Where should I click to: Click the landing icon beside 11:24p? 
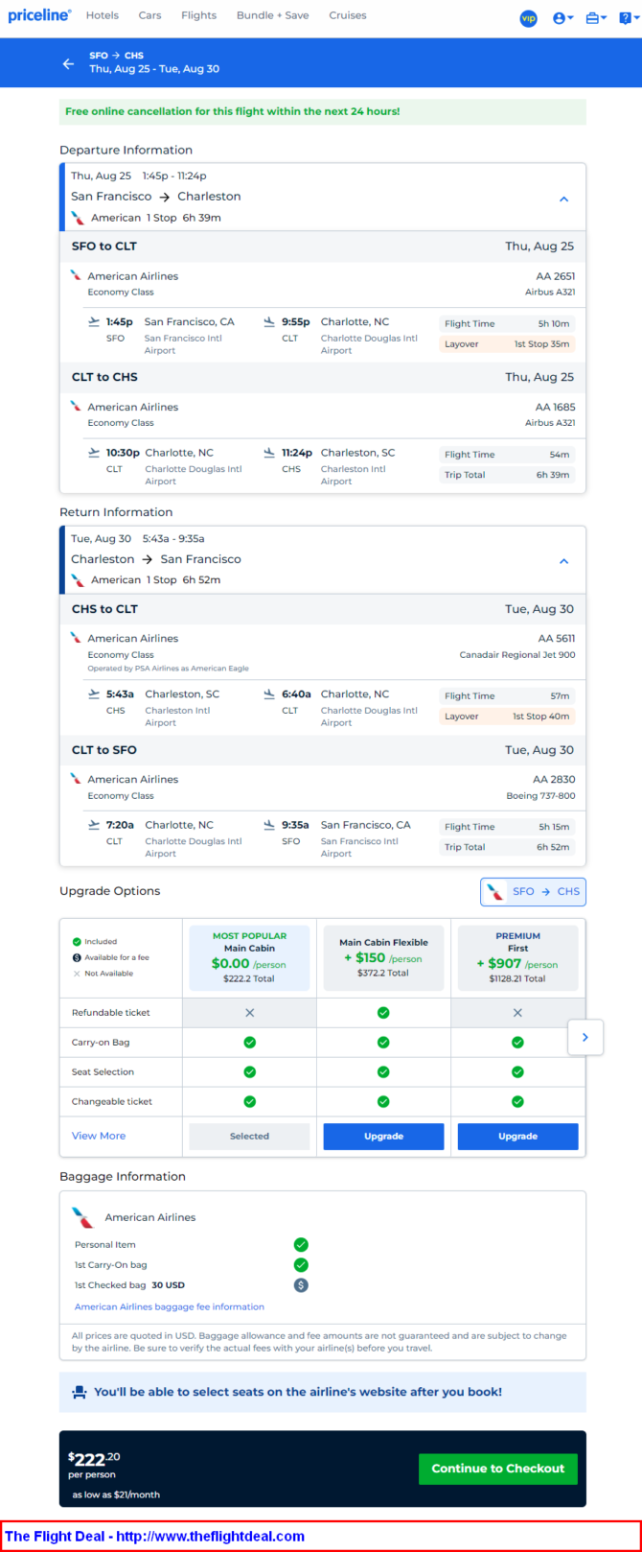click(269, 453)
